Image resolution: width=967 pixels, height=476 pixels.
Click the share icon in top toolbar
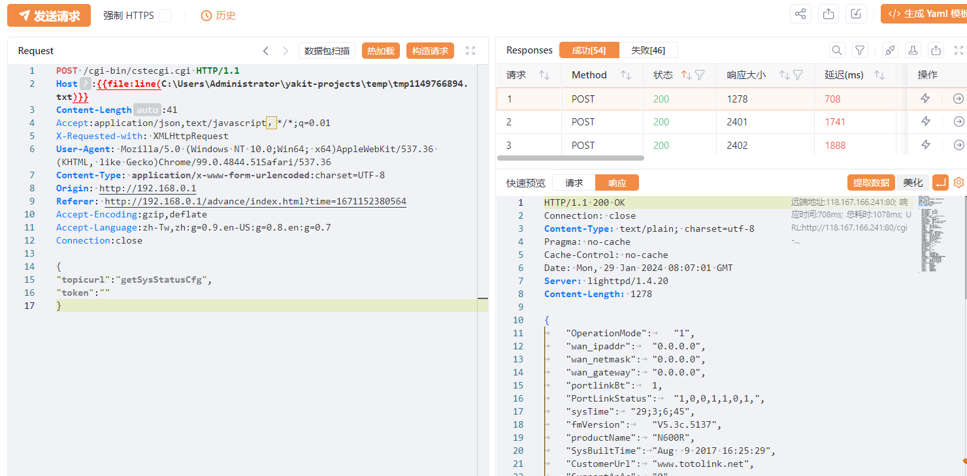(800, 14)
